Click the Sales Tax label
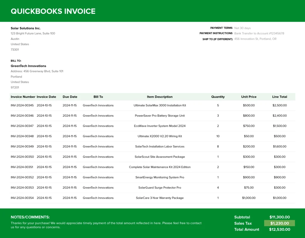The image size is (305, 238). pyautogui.click(x=243, y=223)
